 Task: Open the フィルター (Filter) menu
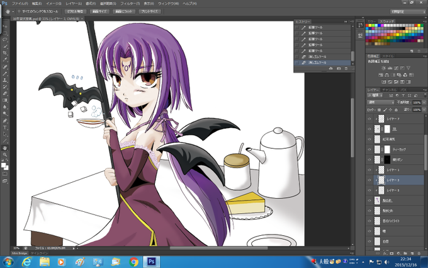pos(130,4)
